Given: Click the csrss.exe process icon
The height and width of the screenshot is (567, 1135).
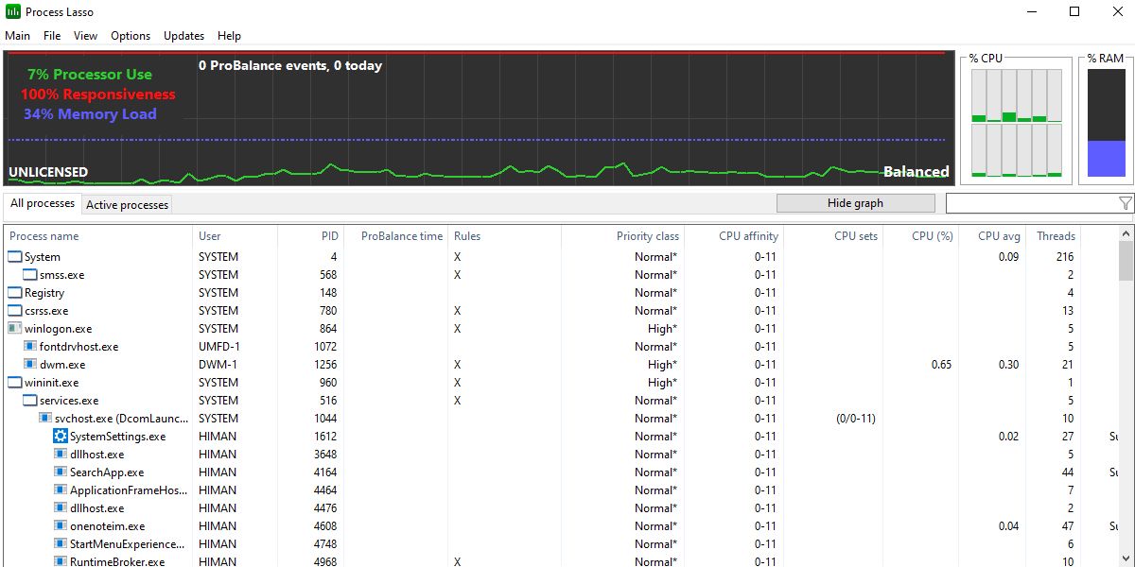Looking at the screenshot, I should click(x=15, y=311).
